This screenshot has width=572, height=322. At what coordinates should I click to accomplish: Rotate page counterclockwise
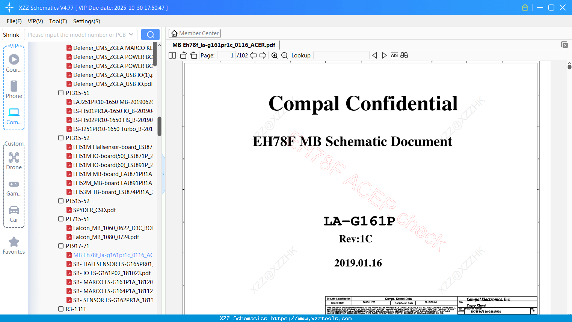coord(184,55)
